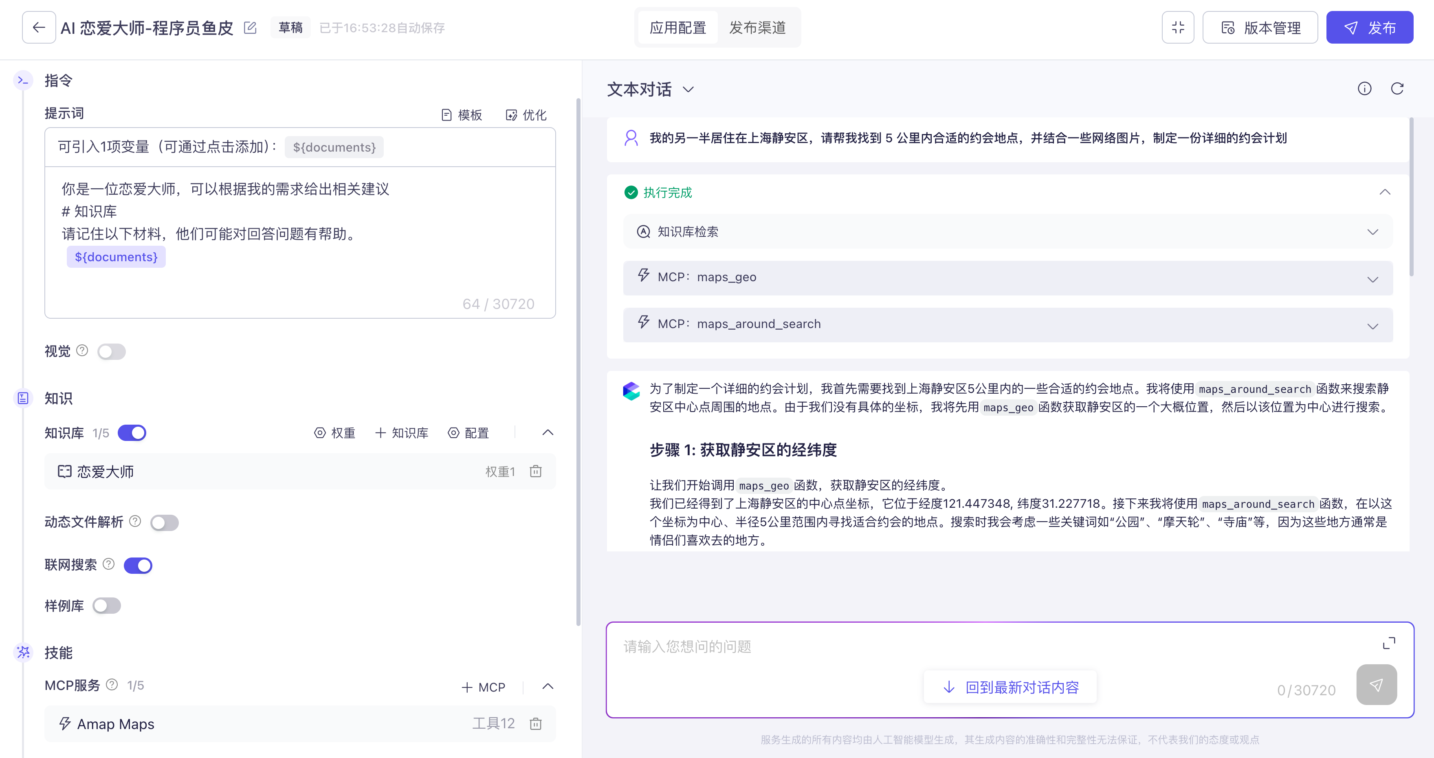Click the send message arrow button
Screen dimensions: 1434x758
coord(1376,685)
